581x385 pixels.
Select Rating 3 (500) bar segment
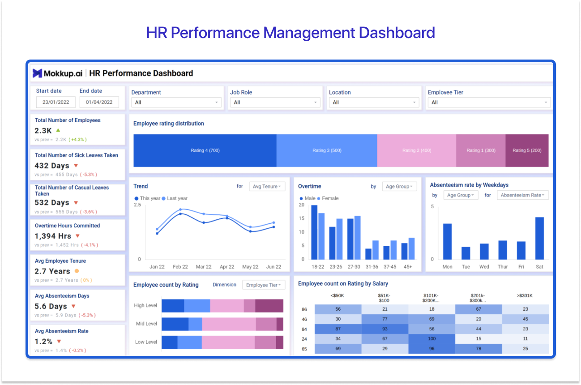327,150
